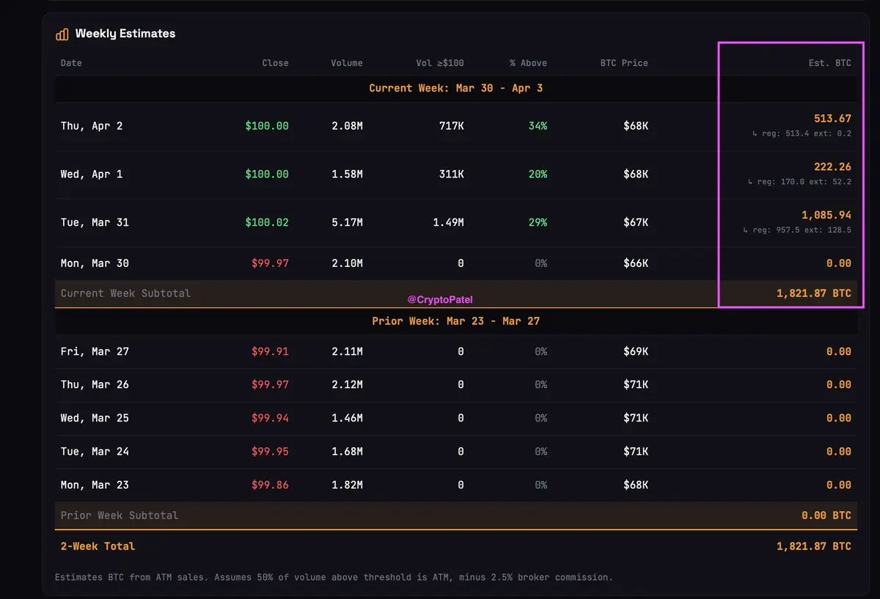Click the $66K BTC price
Image resolution: width=880 pixels, height=599 pixels.
[x=635, y=263]
